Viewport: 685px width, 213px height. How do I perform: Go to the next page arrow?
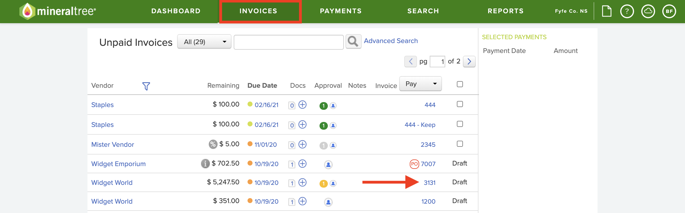click(x=469, y=61)
